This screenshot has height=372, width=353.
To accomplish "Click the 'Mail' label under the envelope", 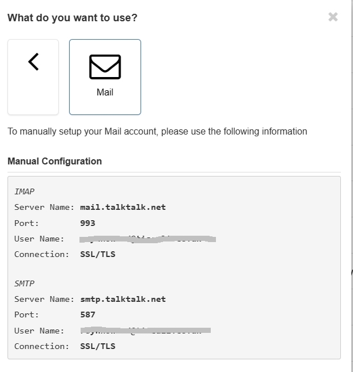I will click(105, 92).
